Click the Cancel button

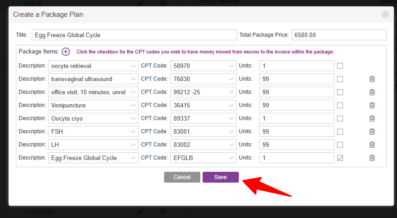[182, 177]
